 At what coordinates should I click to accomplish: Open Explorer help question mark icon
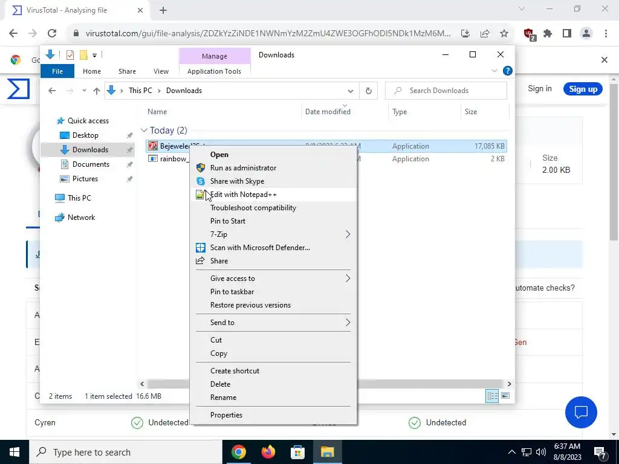tap(508, 71)
